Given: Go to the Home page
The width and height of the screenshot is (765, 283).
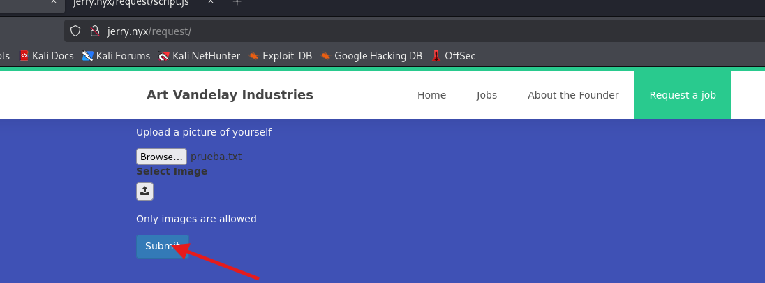Looking at the screenshot, I should click(x=431, y=95).
